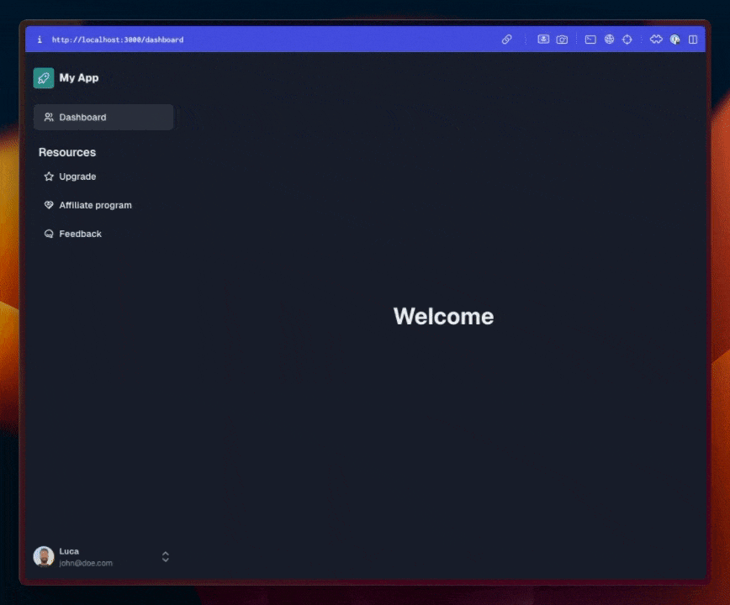Click the Feedback link in sidebar
Image resolution: width=730 pixels, height=605 pixels.
(80, 234)
